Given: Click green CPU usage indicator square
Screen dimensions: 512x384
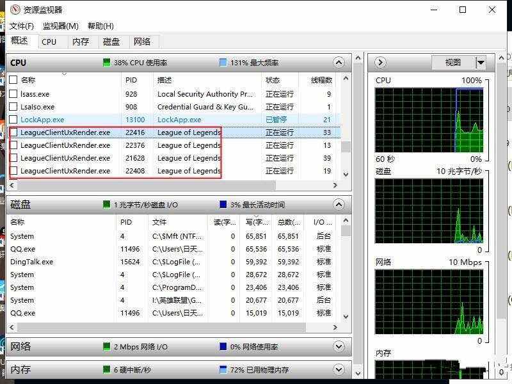Looking at the screenshot, I should coord(106,62).
